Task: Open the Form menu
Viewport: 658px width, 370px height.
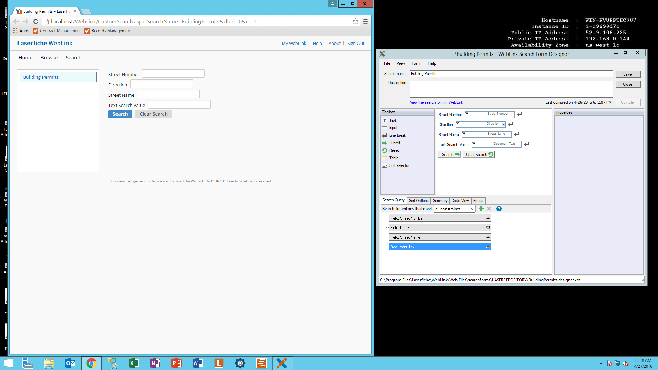Action: tap(416, 63)
